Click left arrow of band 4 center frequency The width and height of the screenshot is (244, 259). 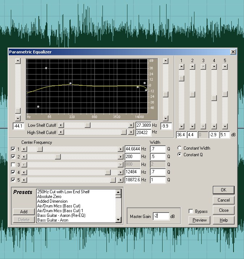[24, 172]
